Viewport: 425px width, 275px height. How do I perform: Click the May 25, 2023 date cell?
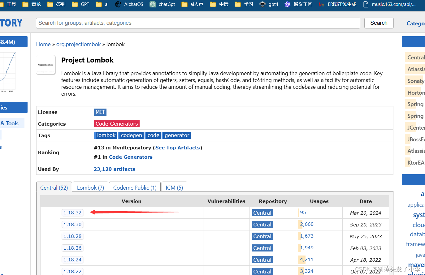coord(366,236)
